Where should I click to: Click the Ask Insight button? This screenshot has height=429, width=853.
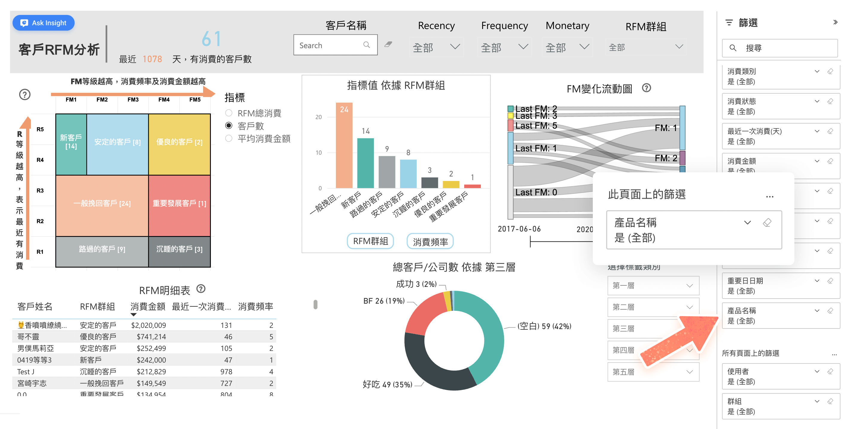tap(43, 23)
